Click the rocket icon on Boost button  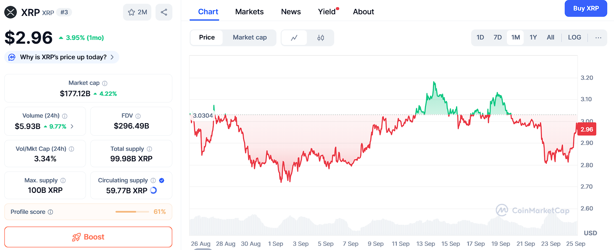point(76,237)
